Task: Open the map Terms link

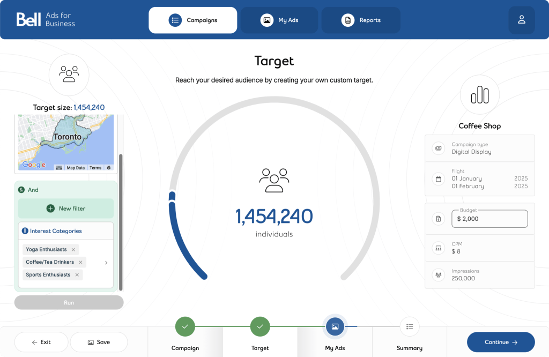Action: click(95, 168)
